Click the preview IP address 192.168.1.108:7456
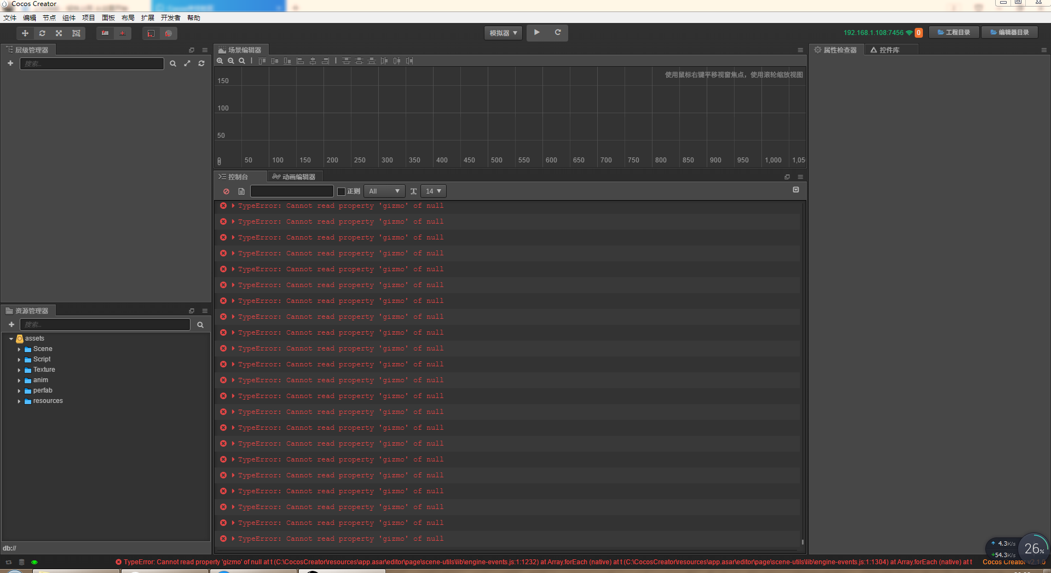 click(874, 33)
